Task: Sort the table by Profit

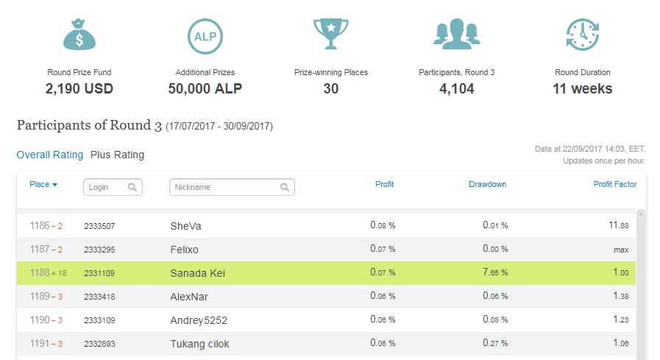Action: click(384, 185)
